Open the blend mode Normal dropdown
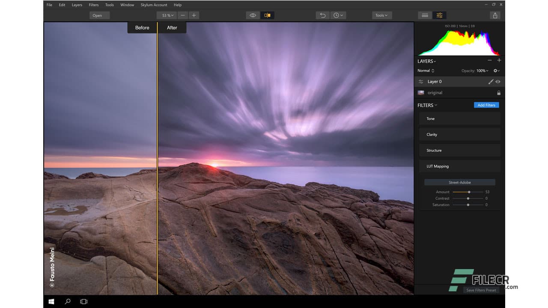548x308 pixels. pyautogui.click(x=425, y=71)
